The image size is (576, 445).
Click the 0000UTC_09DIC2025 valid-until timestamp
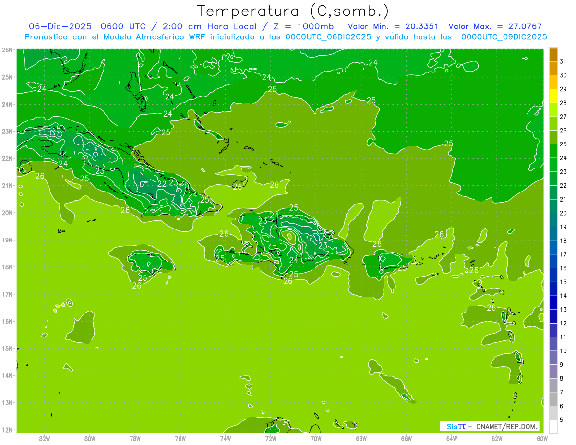pos(504,37)
